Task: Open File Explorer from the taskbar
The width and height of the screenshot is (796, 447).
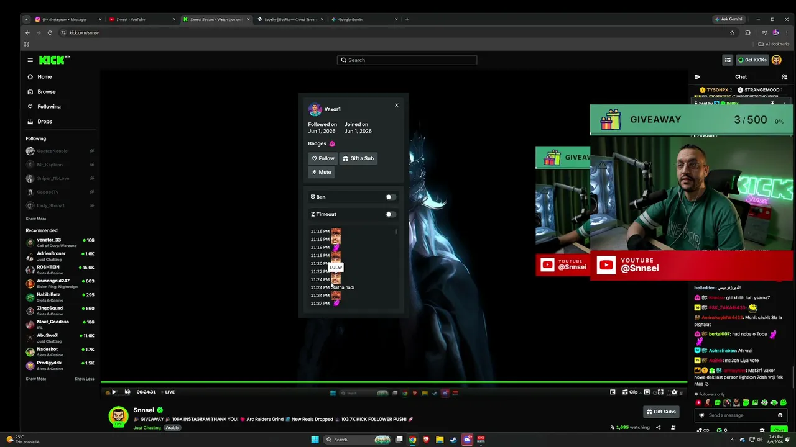Action: pos(440,440)
